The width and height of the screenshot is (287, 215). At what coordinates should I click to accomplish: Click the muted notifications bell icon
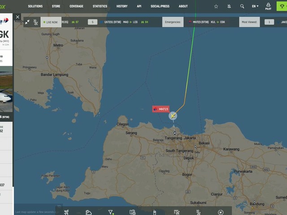point(229,6)
